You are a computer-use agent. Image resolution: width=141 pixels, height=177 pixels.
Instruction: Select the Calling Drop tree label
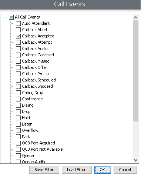coord(33,93)
